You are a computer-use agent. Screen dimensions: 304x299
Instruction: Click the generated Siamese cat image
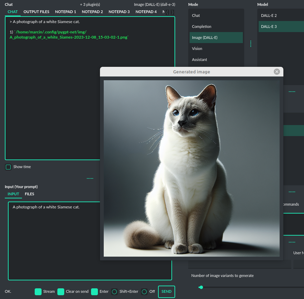[192, 168]
